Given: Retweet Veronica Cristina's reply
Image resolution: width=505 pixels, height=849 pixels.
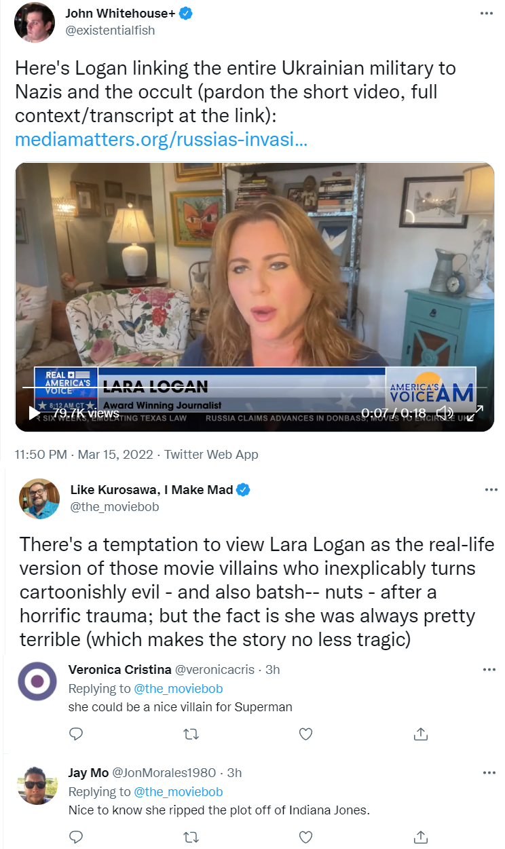Looking at the screenshot, I should (x=191, y=734).
